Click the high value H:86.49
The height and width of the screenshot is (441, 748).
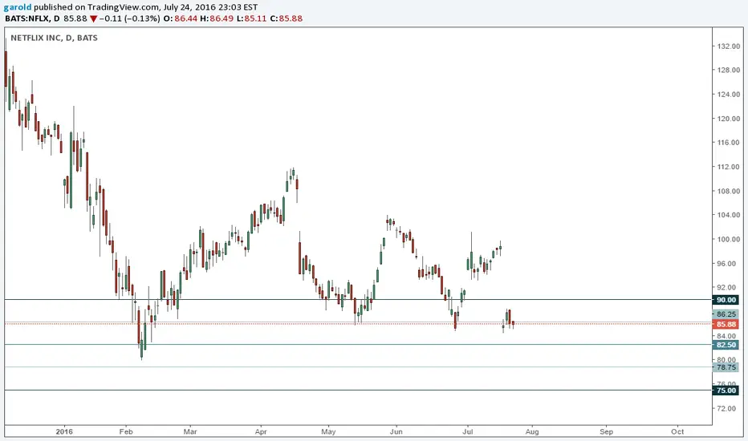pos(217,18)
